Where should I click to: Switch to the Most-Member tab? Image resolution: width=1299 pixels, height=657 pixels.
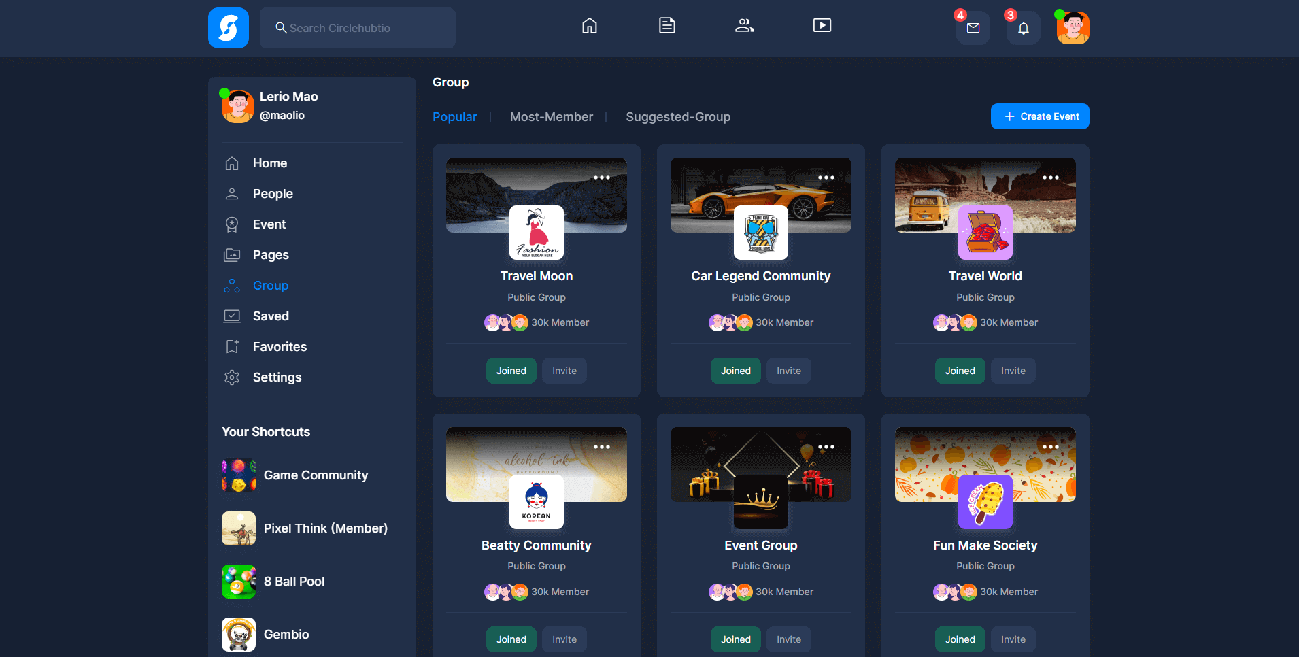pos(552,117)
